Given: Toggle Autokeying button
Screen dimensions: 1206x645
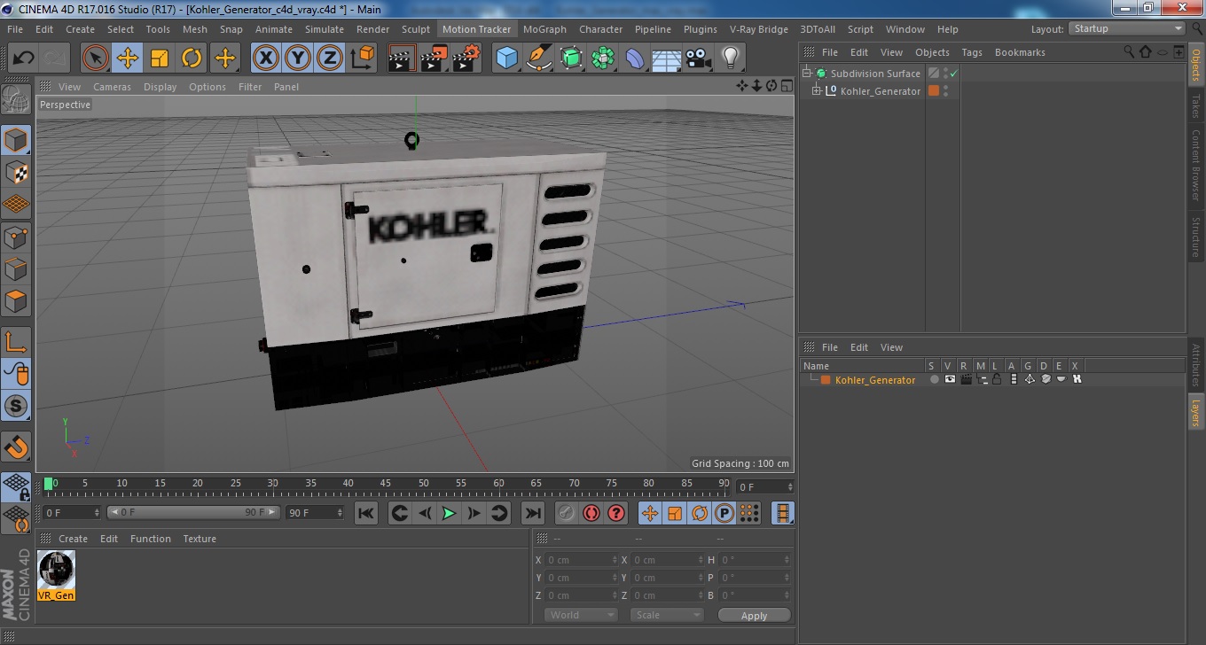Looking at the screenshot, I should click(591, 513).
